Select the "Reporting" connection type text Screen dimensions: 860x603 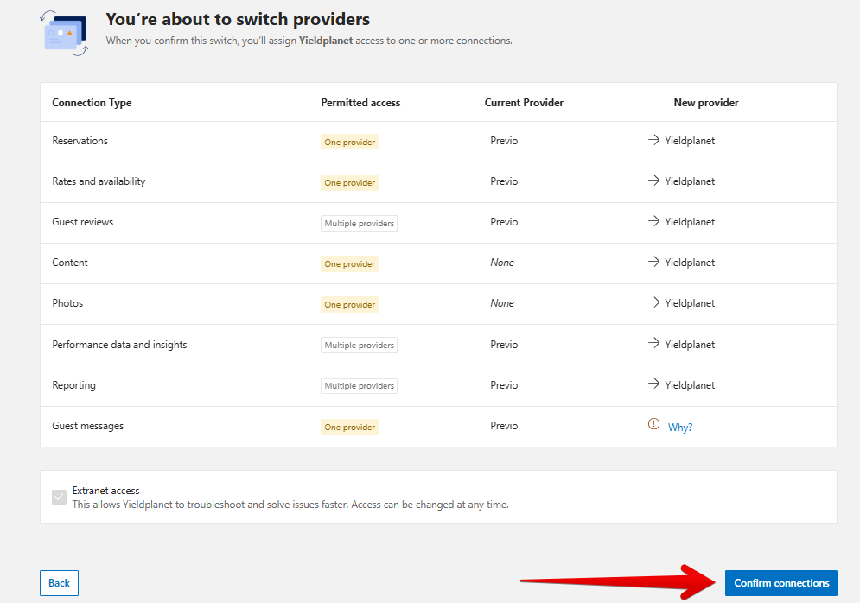(74, 385)
